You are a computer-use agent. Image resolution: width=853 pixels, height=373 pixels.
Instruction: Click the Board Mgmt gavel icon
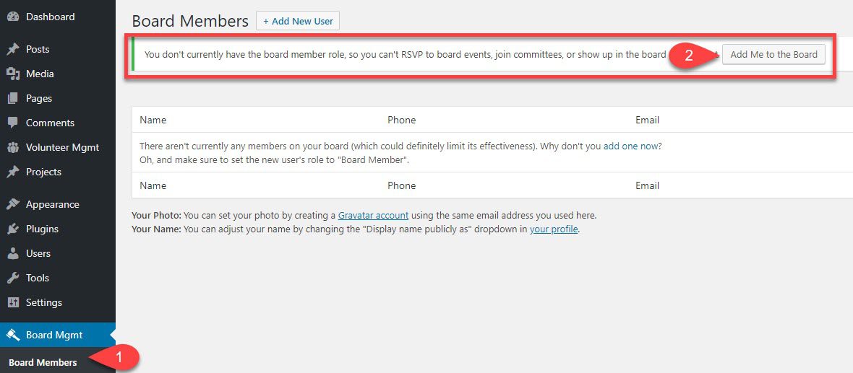(12, 335)
